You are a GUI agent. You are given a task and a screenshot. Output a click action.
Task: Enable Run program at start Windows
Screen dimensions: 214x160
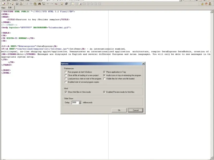[x=66, y=72]
